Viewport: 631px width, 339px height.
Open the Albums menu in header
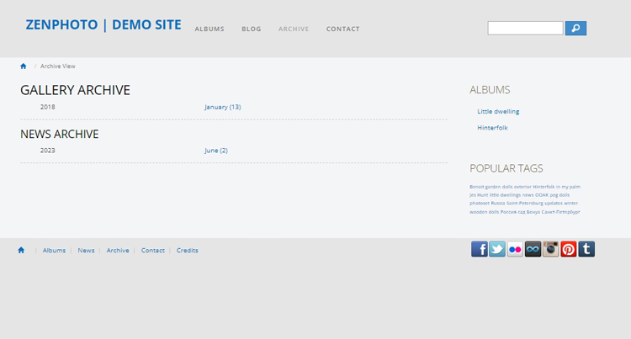209,29
